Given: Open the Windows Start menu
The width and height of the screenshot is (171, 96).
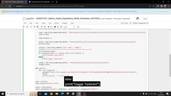Looking at the screenshot, I should [3, 94].
